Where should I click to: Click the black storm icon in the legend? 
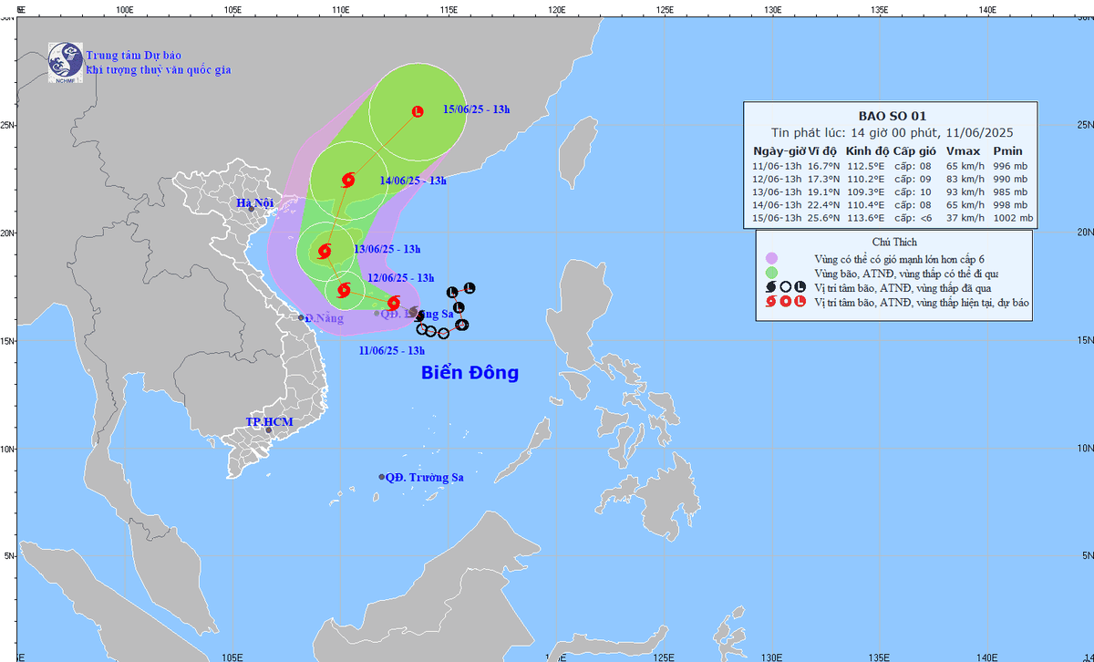771,286
